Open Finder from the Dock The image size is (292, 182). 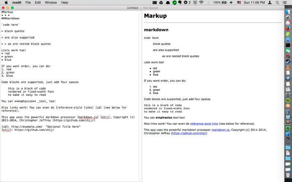(x=288, y=12)
